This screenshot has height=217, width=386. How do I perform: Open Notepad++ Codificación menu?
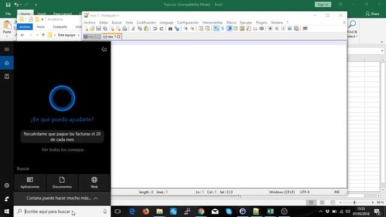(146, 22)
